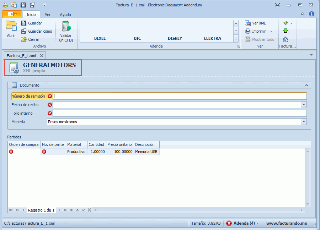The width and height of the screenshot is (320, 230).
Task: Go to next page of records
Action: pyautogui.click(x=65, y=210)
